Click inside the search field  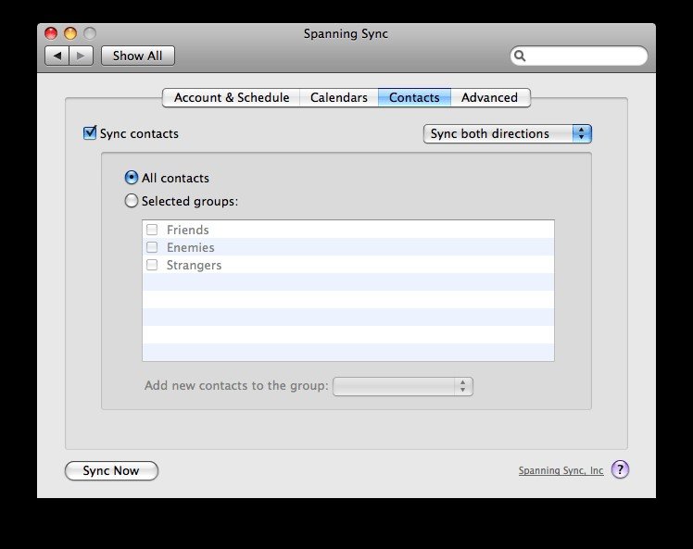579,56
